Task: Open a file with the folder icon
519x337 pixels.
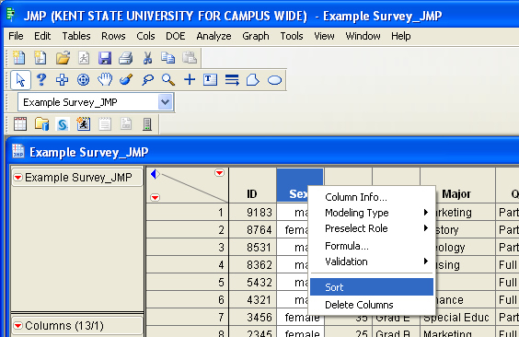Action: pos(63,58)
